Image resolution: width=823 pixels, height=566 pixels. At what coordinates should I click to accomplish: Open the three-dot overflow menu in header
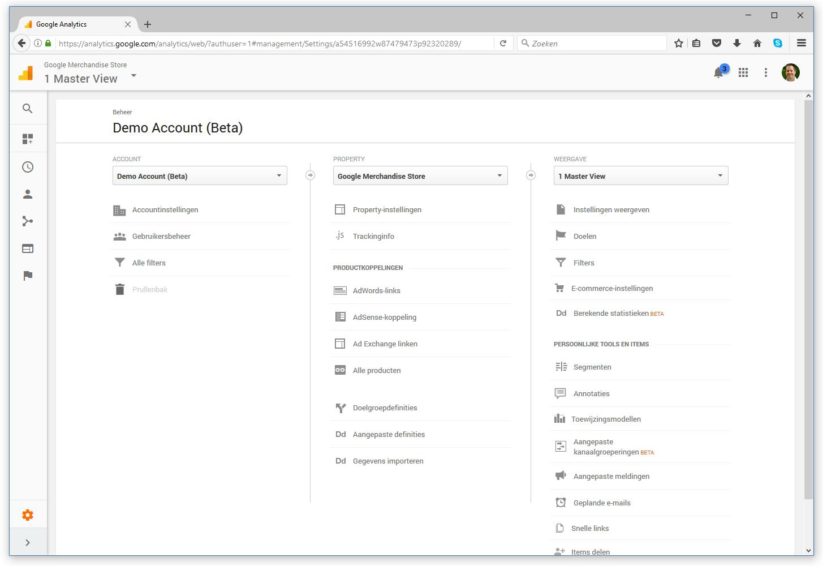pos(766,72)
